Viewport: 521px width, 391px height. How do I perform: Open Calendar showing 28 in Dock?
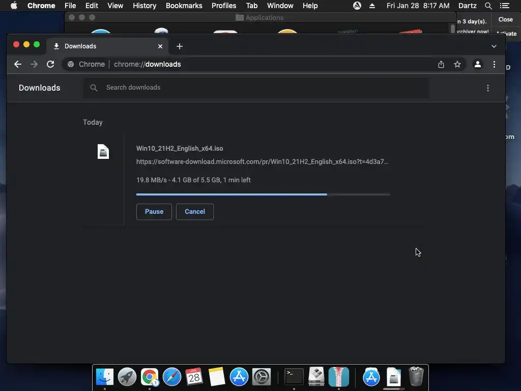click(194, 377)
